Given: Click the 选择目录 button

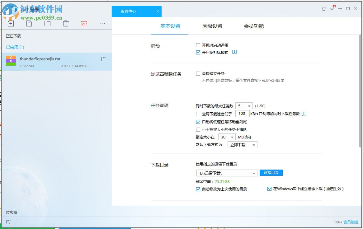Looking at the screenshot, I should (271, 173).
